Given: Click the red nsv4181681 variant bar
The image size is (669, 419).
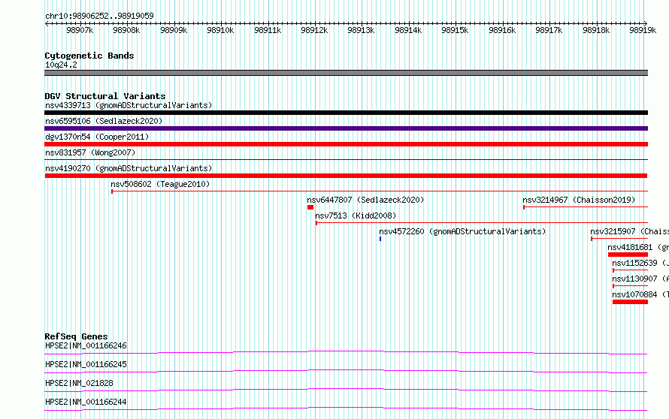Looking at the screenshot, I should (628, 255).
